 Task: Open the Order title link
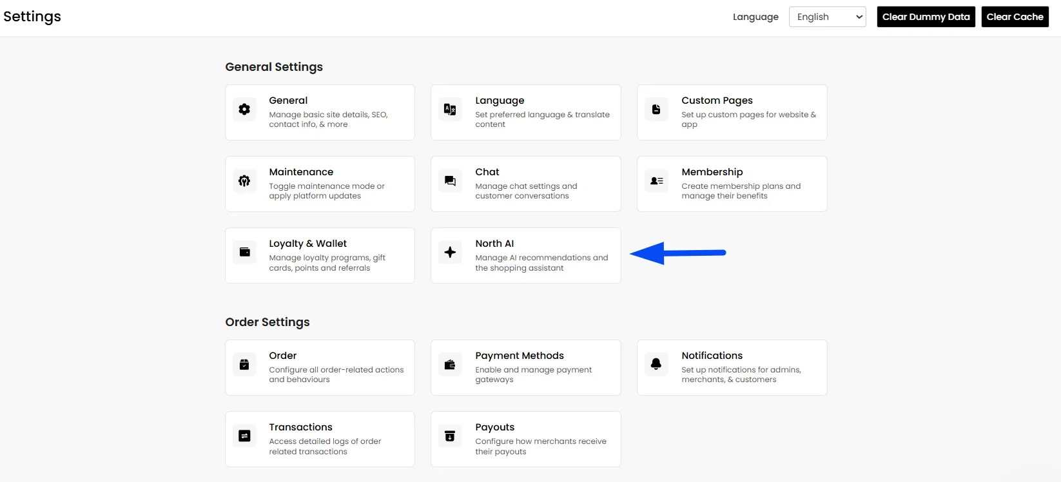click(283, 356)
